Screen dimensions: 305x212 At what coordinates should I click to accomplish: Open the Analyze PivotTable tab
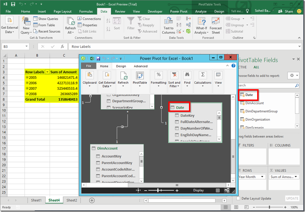point(201,11)
